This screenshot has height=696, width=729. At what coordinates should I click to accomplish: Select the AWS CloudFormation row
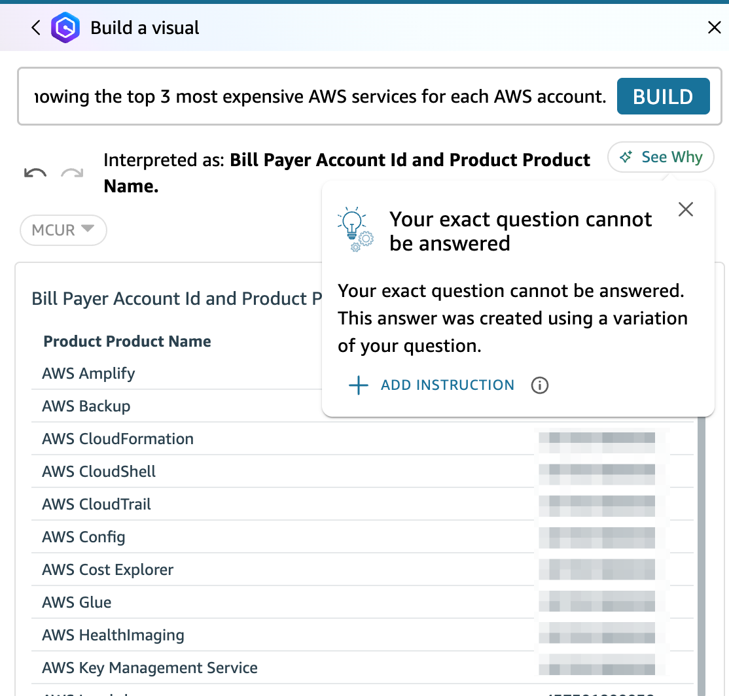[363, 439]
